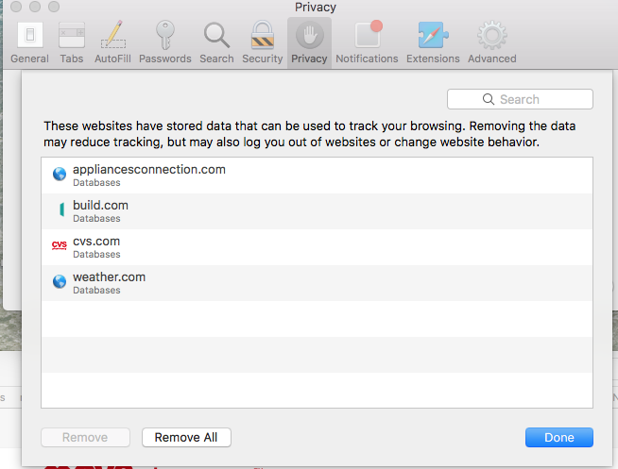Viewport: 618px width, 469px height.
Task: Click the blue Done button
Action: 558,438
